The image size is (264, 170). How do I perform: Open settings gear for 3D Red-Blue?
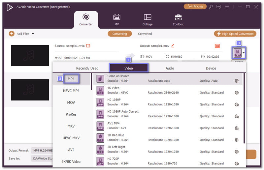coord(237,140)
